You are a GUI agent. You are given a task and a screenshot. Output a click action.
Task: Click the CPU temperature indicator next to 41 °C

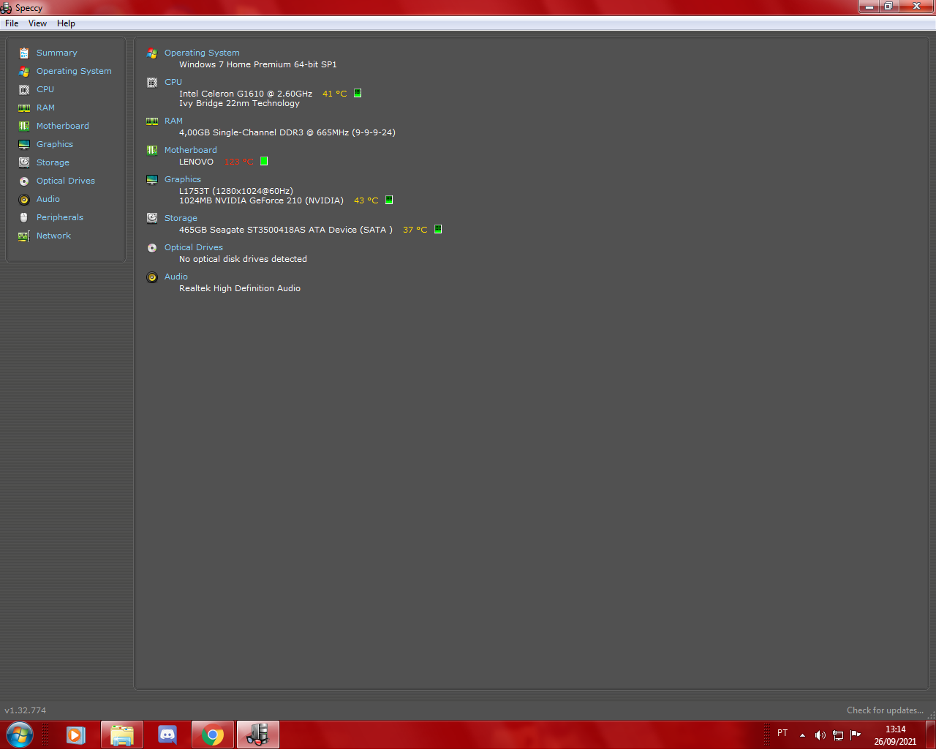coord(358,93)
